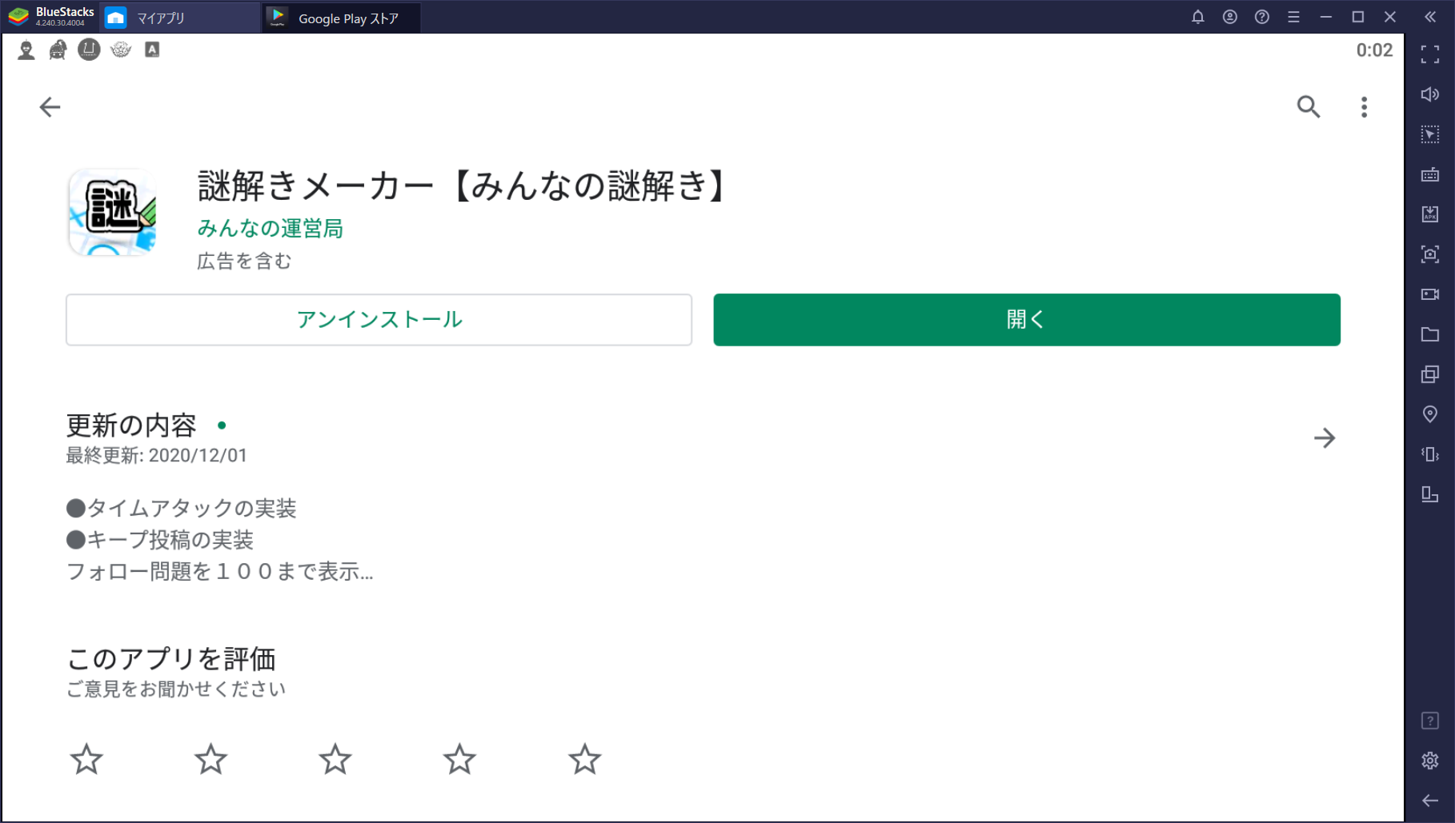Open the BlueStacks hamburger menu
1455x823 pixels.
pos(1293,17)
